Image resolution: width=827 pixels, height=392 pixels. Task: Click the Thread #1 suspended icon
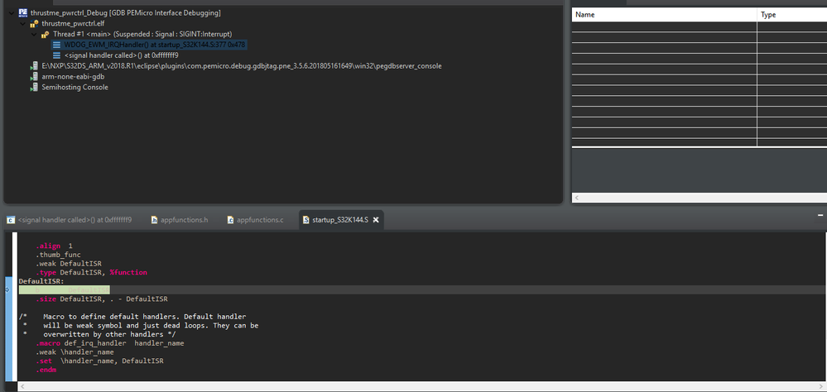46,34
